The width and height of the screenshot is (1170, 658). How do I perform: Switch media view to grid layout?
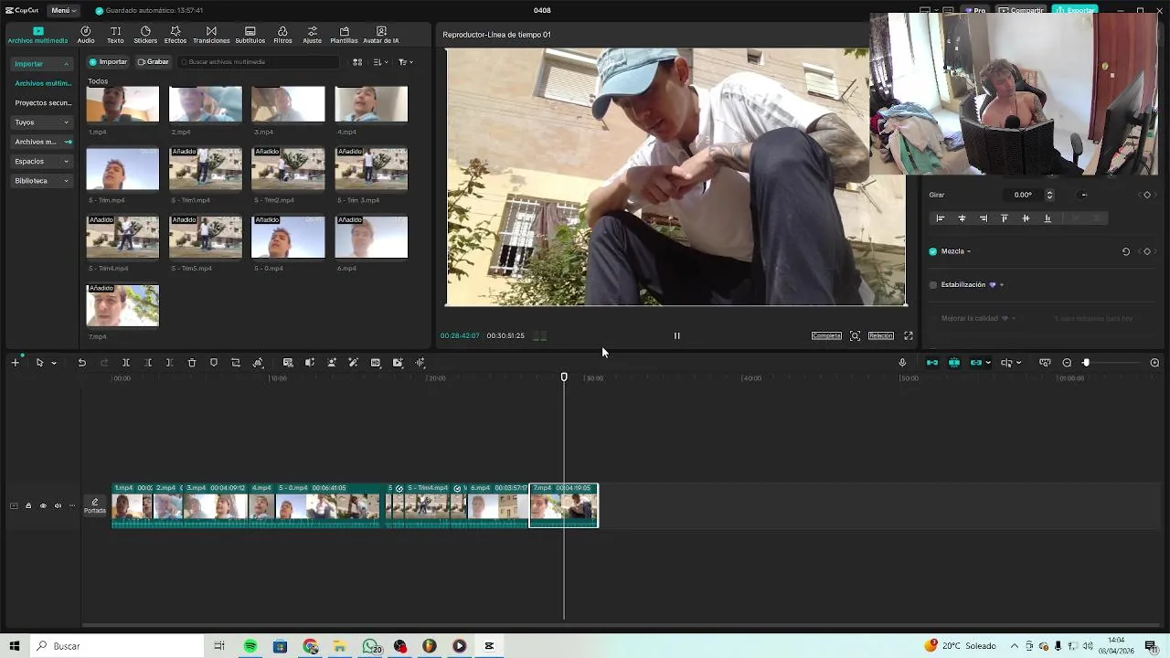pyautogui.click(x=357, y=62)
